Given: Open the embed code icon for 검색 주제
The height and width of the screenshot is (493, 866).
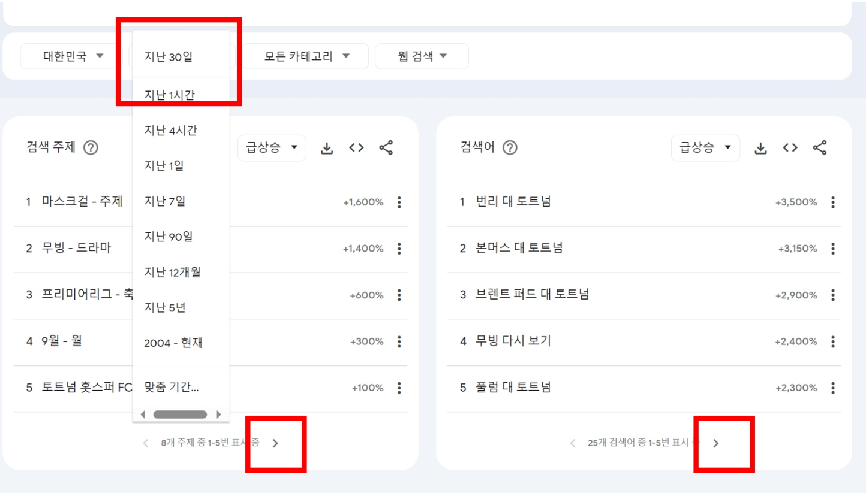Looking at the screenshot, I should (356, 147).
